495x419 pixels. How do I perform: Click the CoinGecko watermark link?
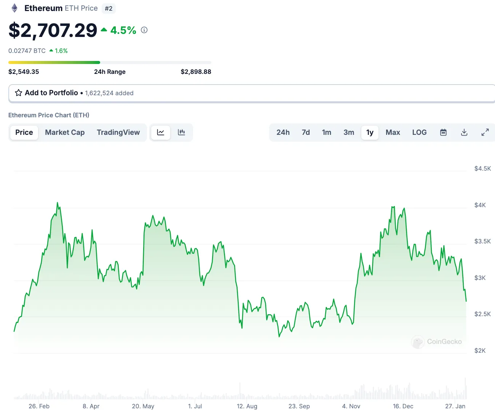pos(436,342)
